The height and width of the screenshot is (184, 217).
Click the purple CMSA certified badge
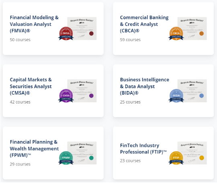coord(66,96)
